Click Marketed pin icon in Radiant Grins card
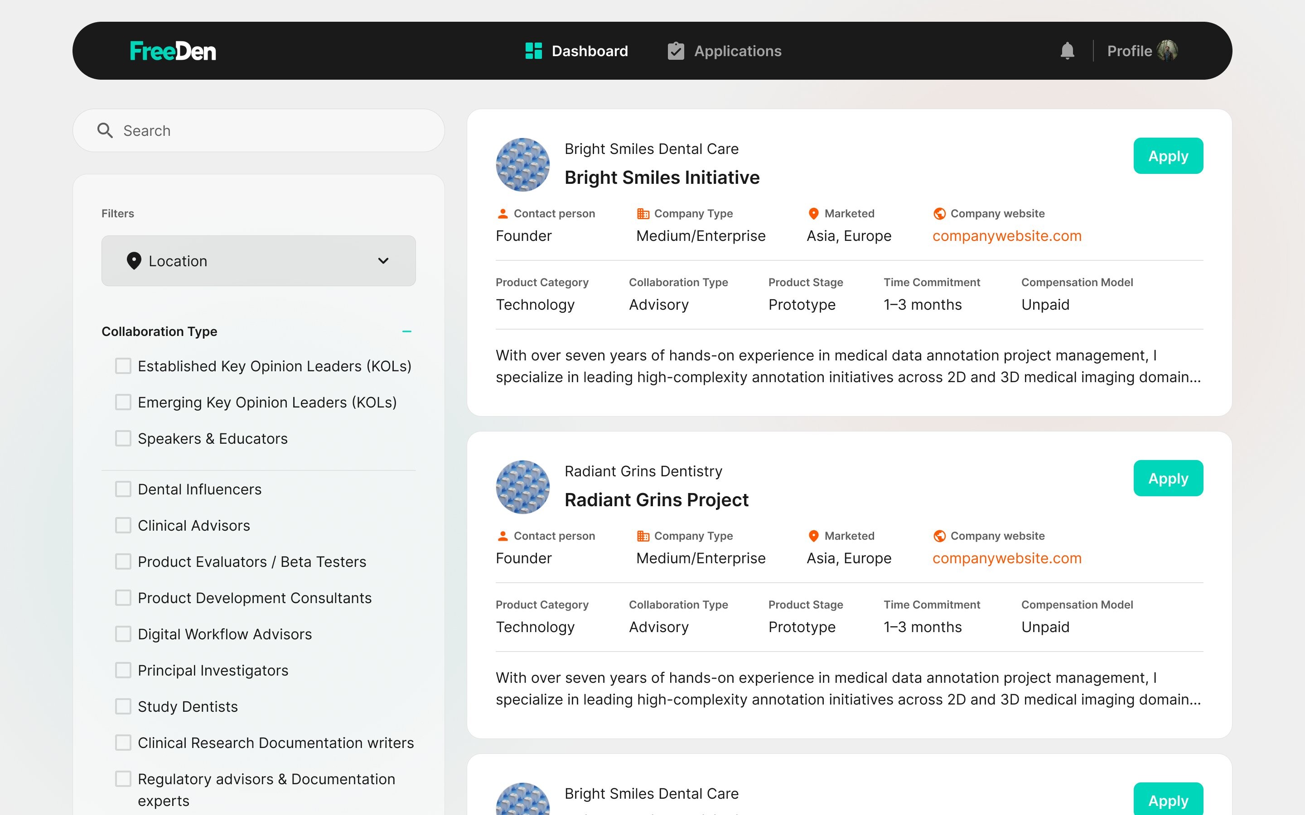The height and width of the screenshot is (815, 1305). pyautogui.click(x=814, y=536)
